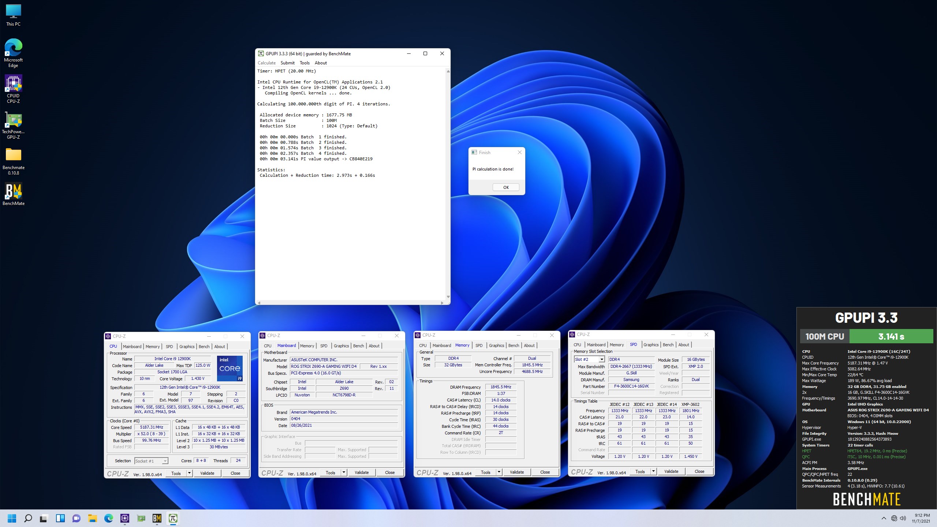This screenshot has width=937, height=527.
Task: Open Submit menu in GPUPI
Action: [x=287, y=63]
